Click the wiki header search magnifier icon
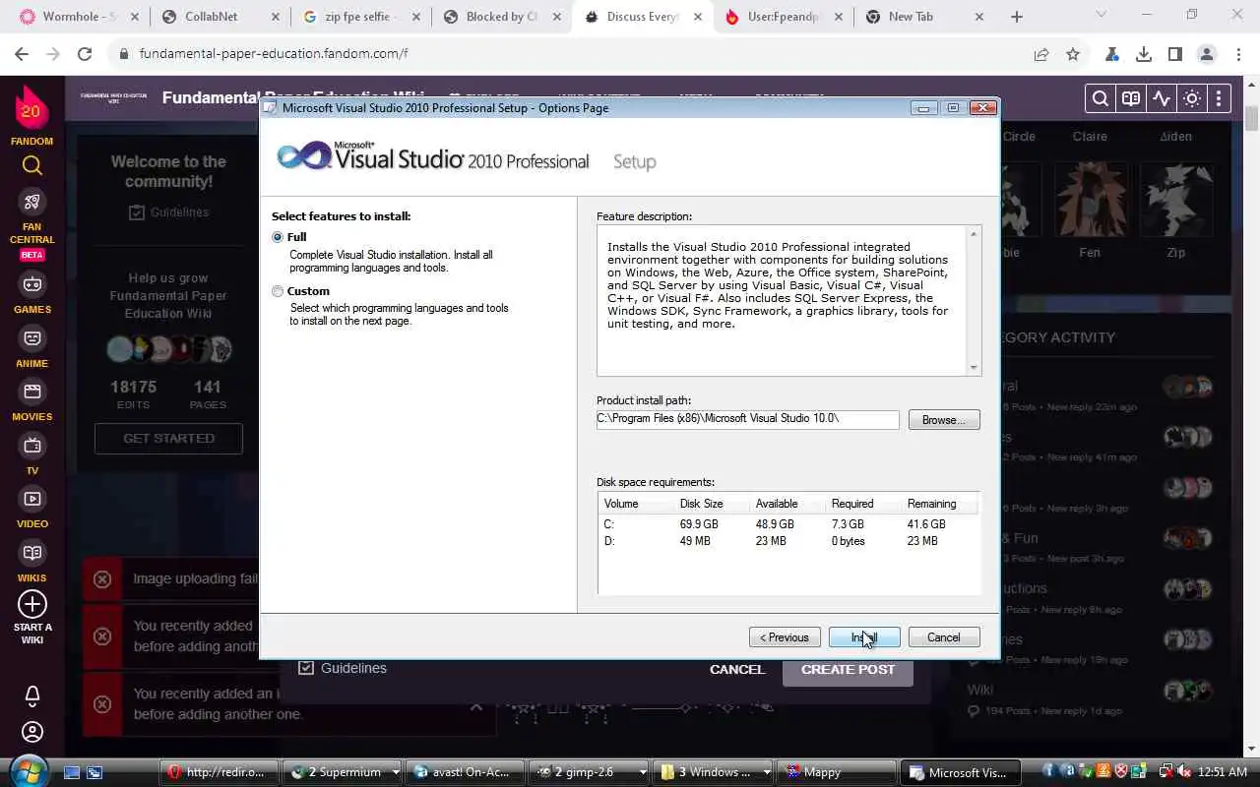 1101,98
